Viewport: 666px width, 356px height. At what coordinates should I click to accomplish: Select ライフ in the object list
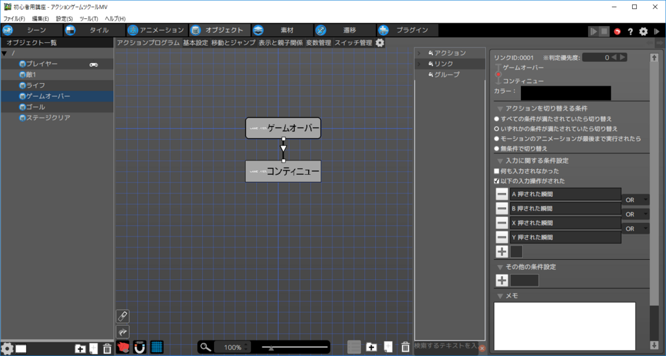[57, 85]
